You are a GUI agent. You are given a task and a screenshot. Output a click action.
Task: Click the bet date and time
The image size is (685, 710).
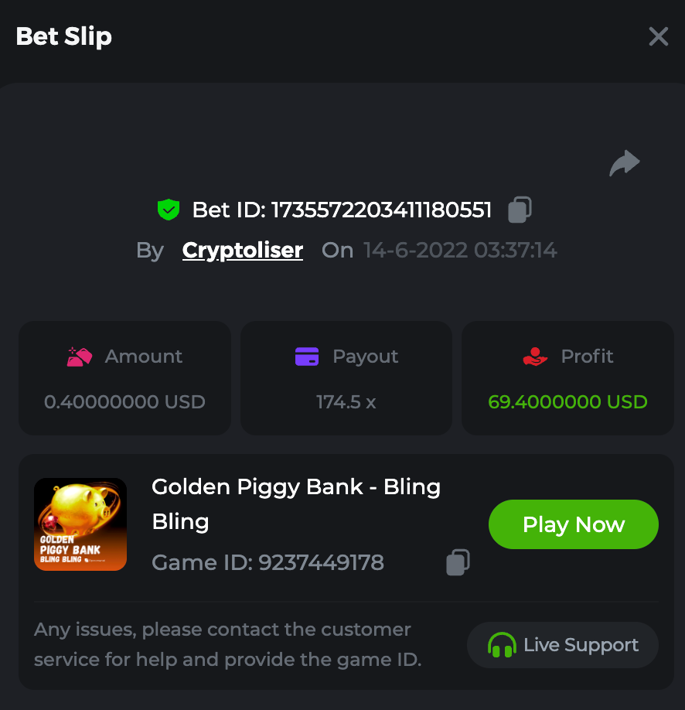tap(460, 251)
